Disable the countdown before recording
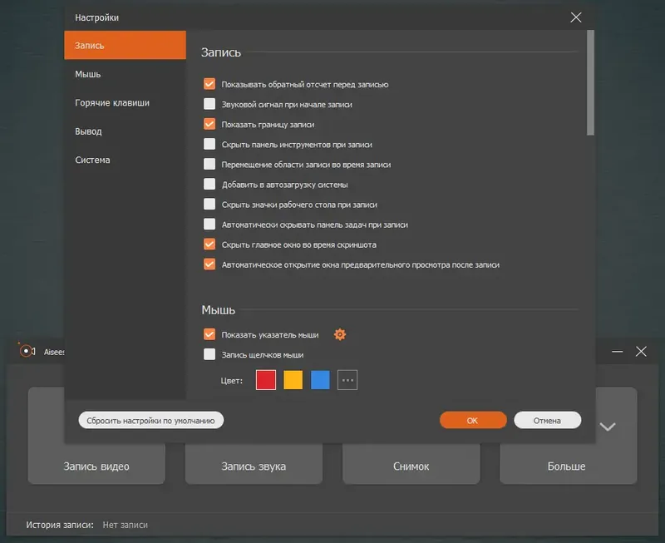Viewport: 665px width, 543px height. point(210,83)
